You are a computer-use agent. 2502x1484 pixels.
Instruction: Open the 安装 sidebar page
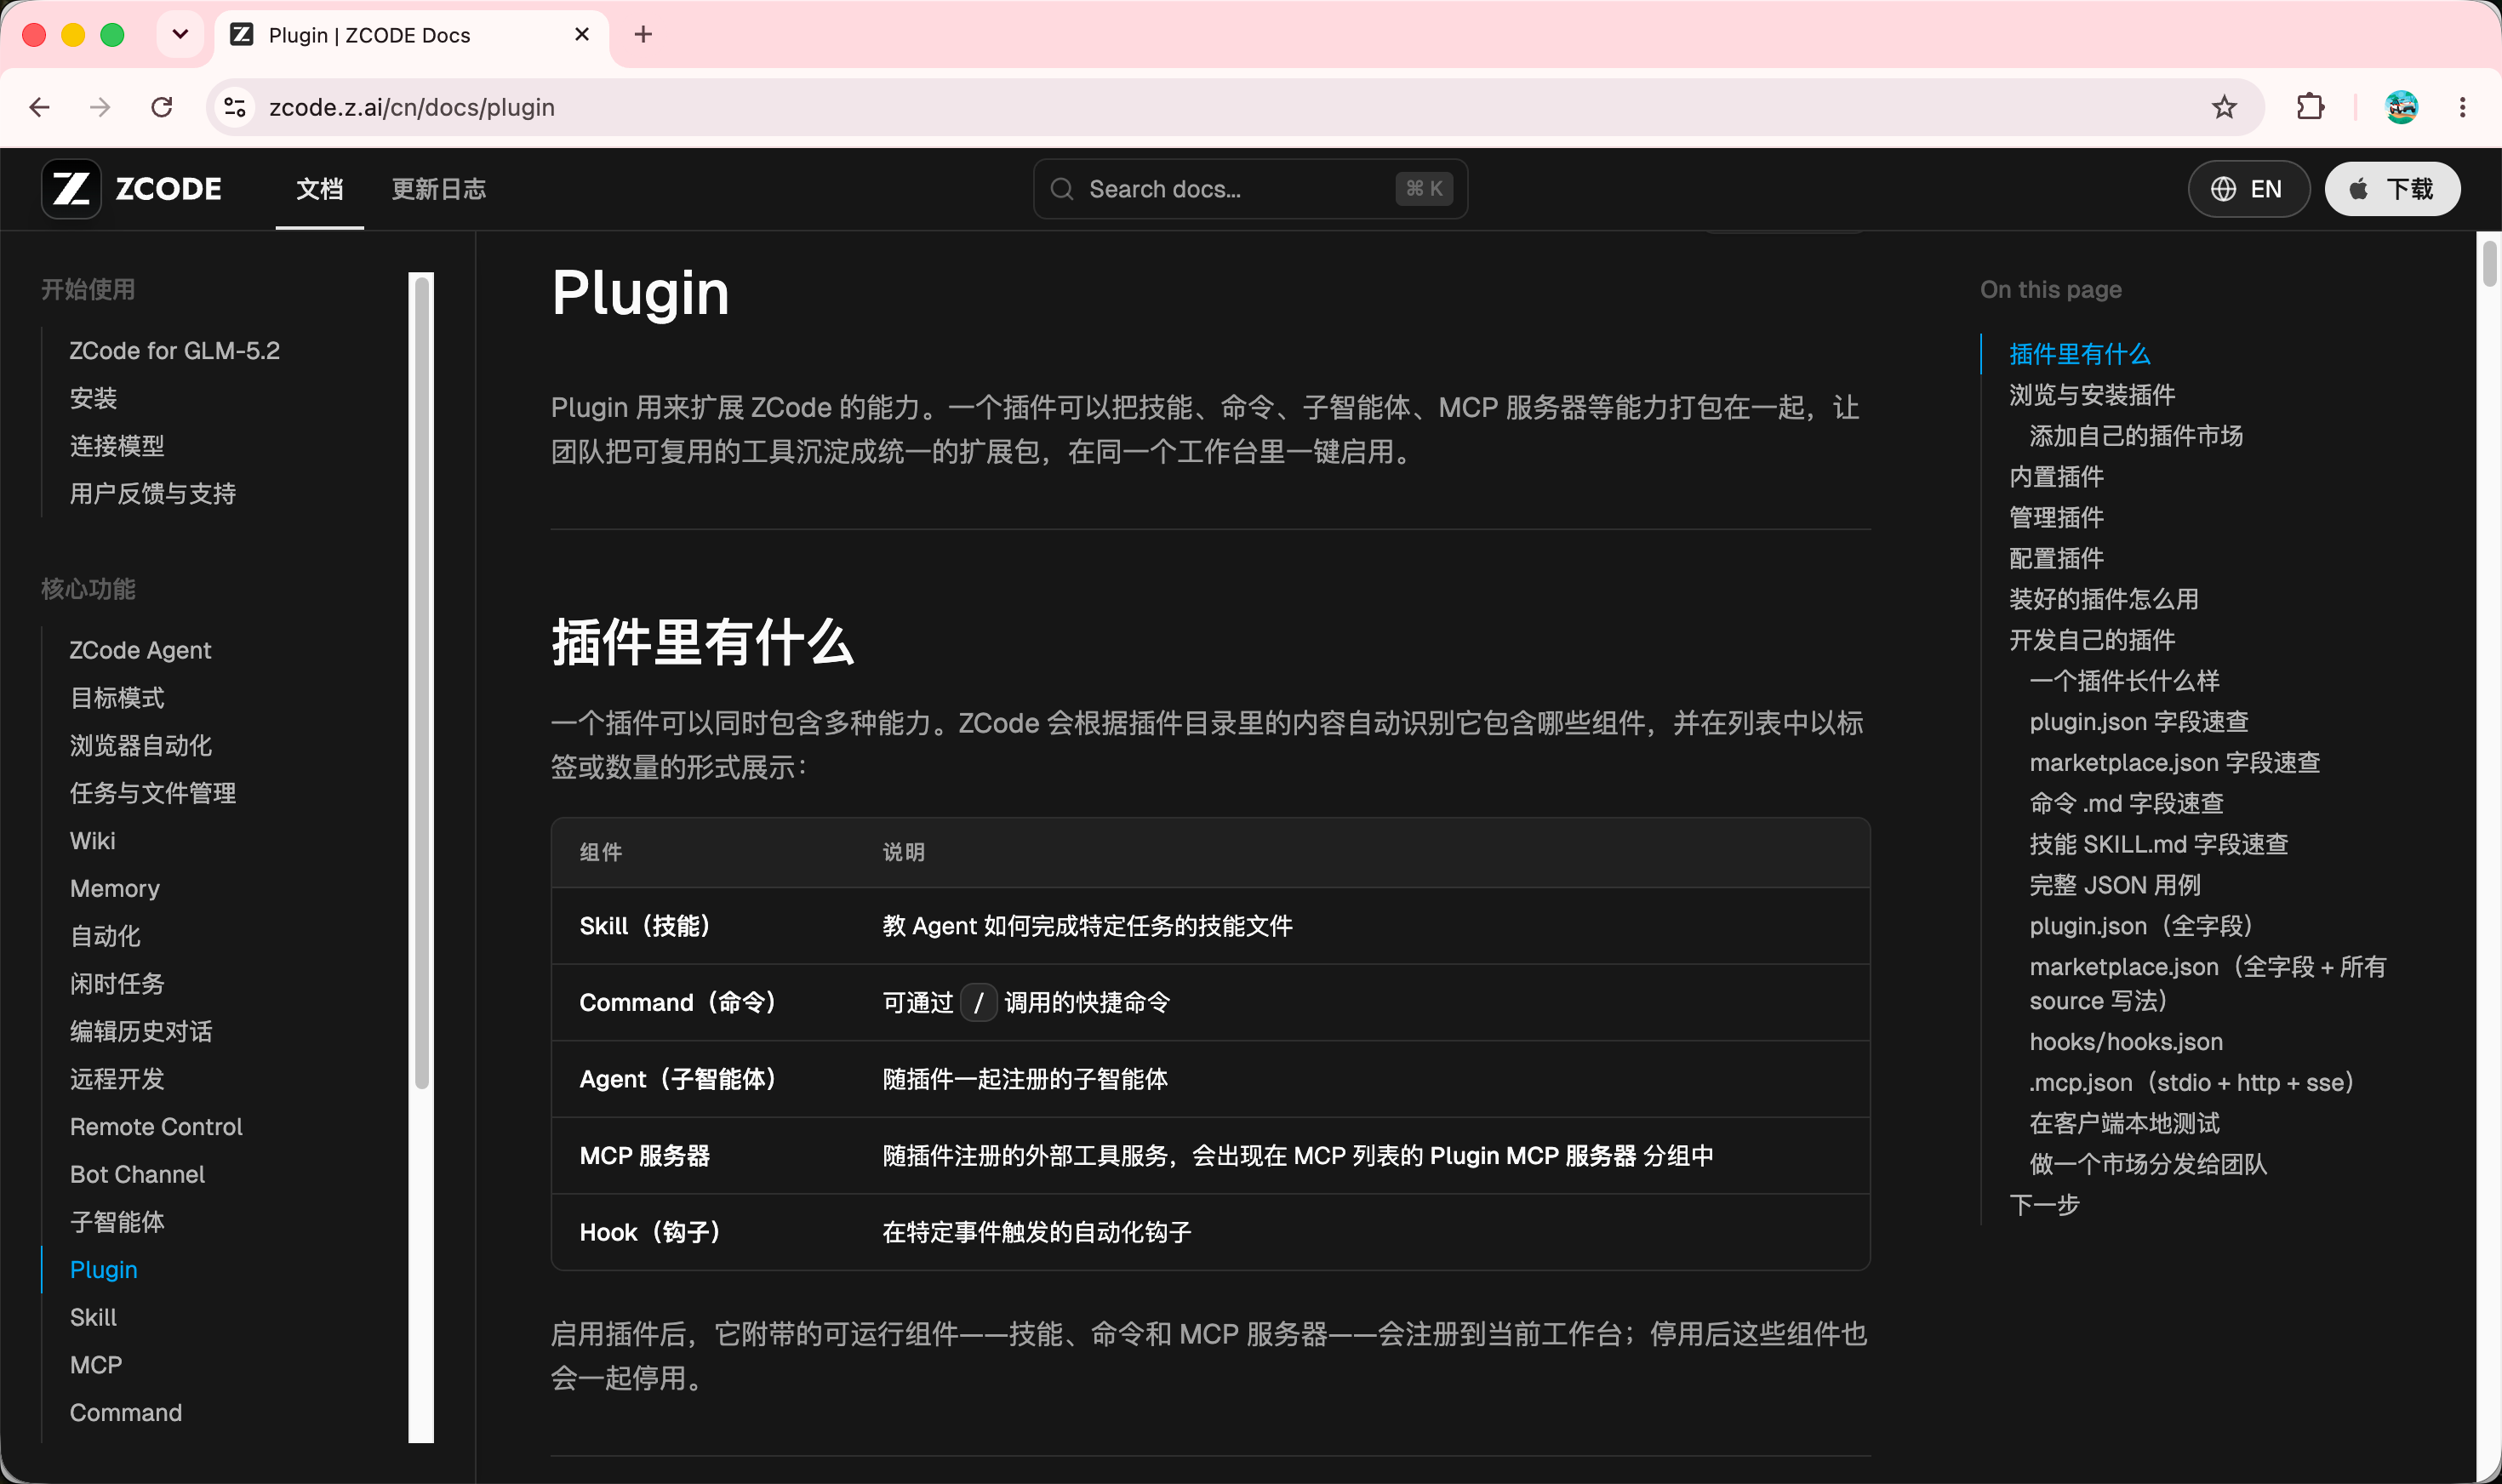(94, 398)
